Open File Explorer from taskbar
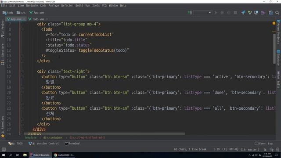The height and width of the screenshot is (158, 281). tap(25, 155)
